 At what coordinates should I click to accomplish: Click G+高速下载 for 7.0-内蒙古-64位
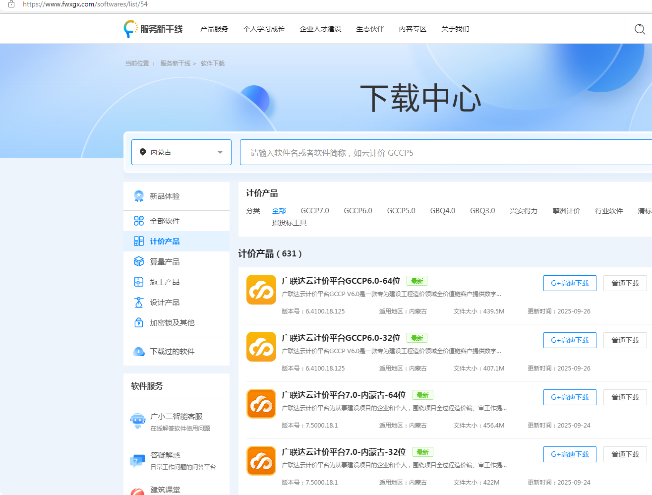click(x=570, y=397)
